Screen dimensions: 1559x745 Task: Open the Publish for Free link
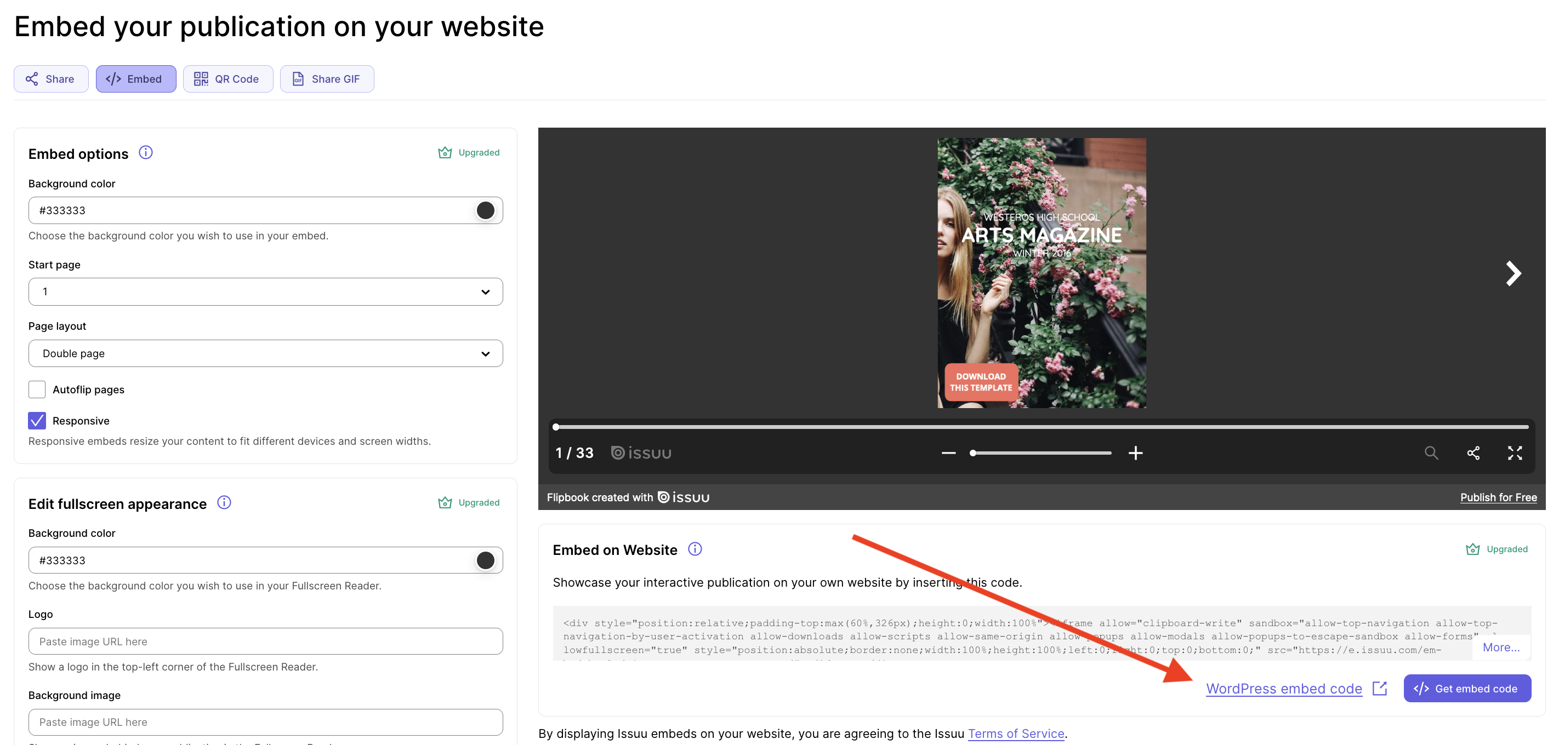(1499, 497)
